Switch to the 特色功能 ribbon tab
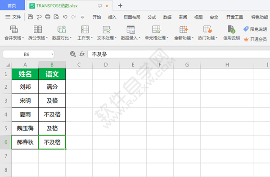The width and height of the screenshot is (270, 177). pyautogui.click(x=260, y=17)
